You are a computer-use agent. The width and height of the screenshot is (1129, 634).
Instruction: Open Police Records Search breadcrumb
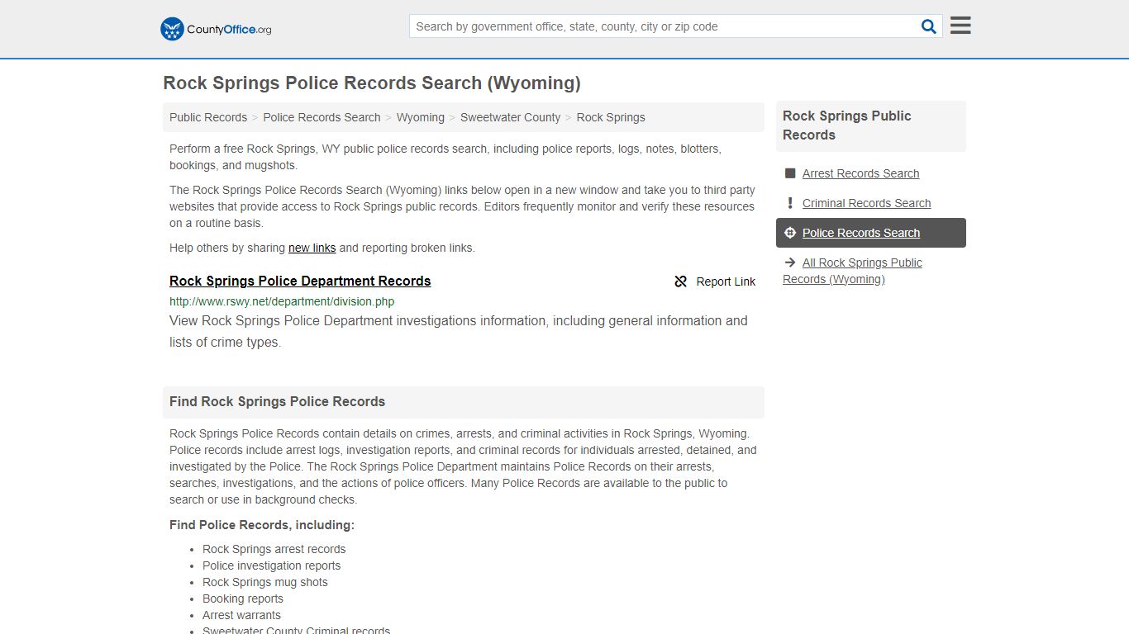322,117
